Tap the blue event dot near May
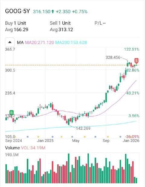The width and height of the screenshot is (145, 187). click(72, 137)
